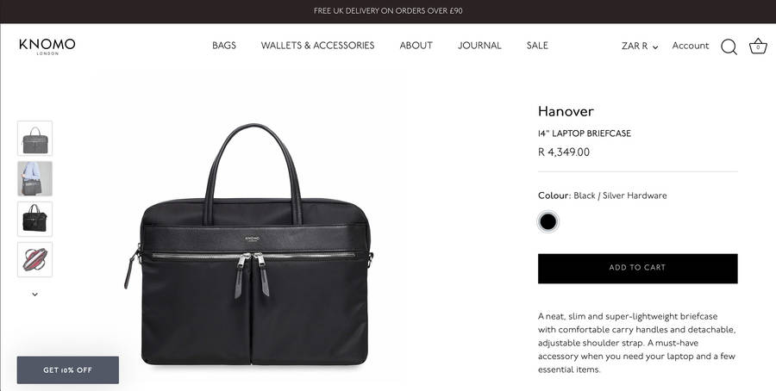776x391 pixels.
Task: Click the free UK delivery banner
Action: (x=388, y=11)
